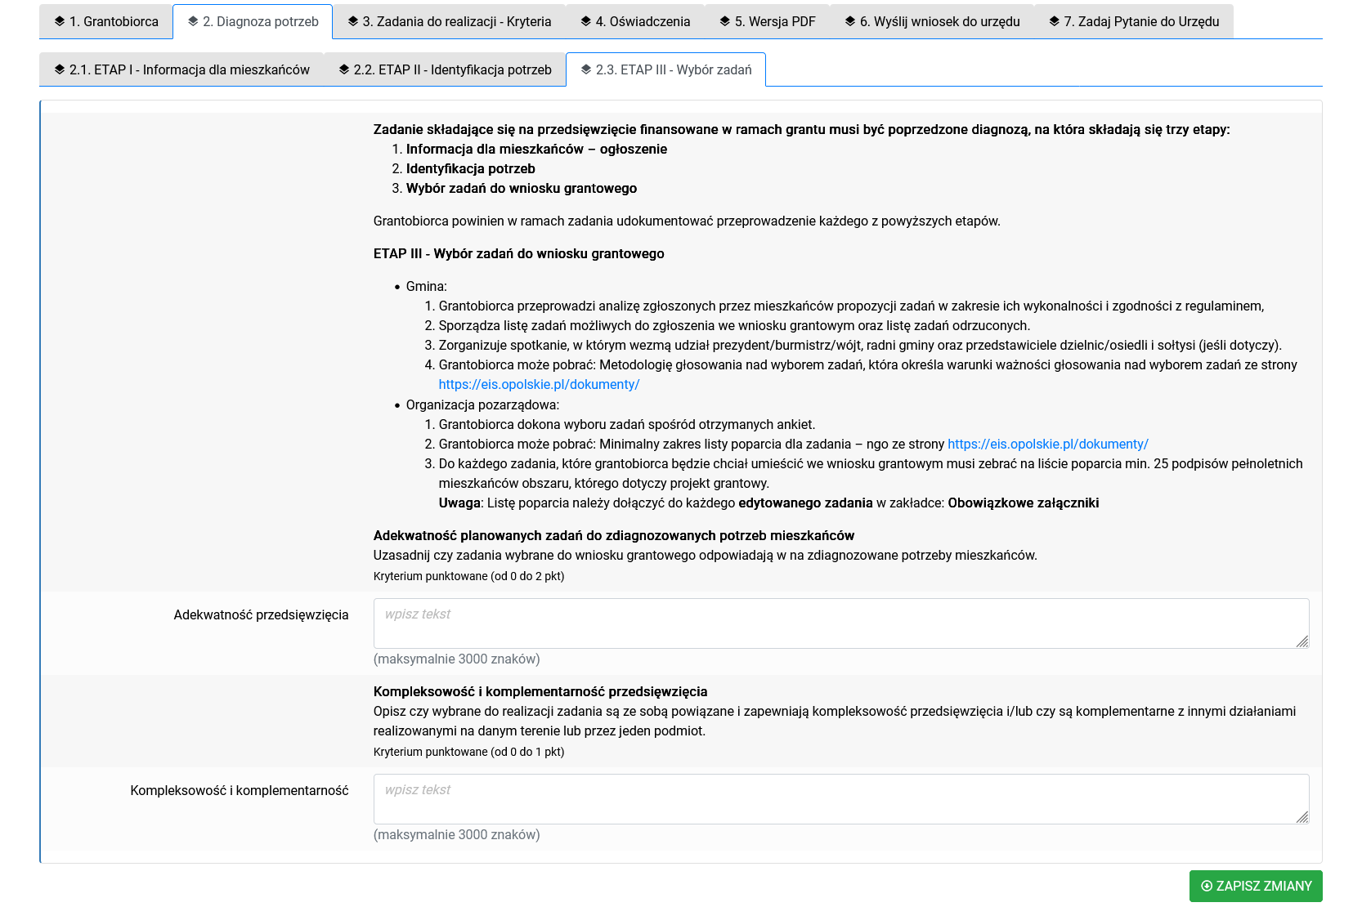Image resolution: width=1362 pixels, height=907 pixels.
Task: Click layers icon on ETAP I subtab
Action: pos(60,69)
